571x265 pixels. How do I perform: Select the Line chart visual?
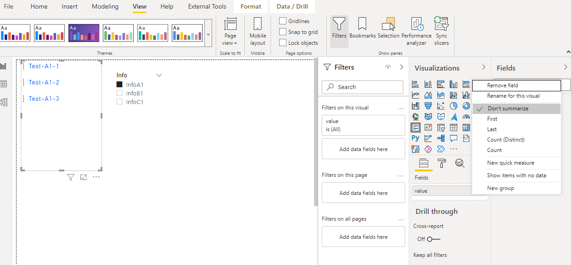click(x=416, y=95)
